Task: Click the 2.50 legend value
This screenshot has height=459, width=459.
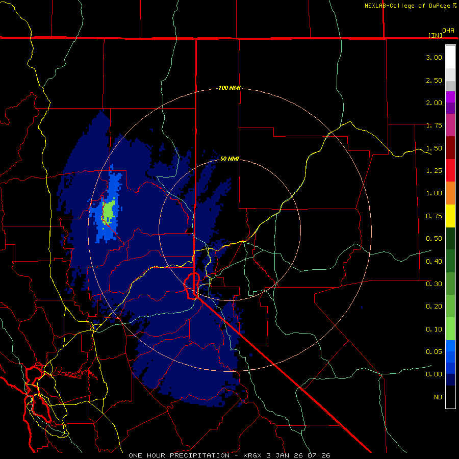Action: pyautogui.click(x=434, y=80)
